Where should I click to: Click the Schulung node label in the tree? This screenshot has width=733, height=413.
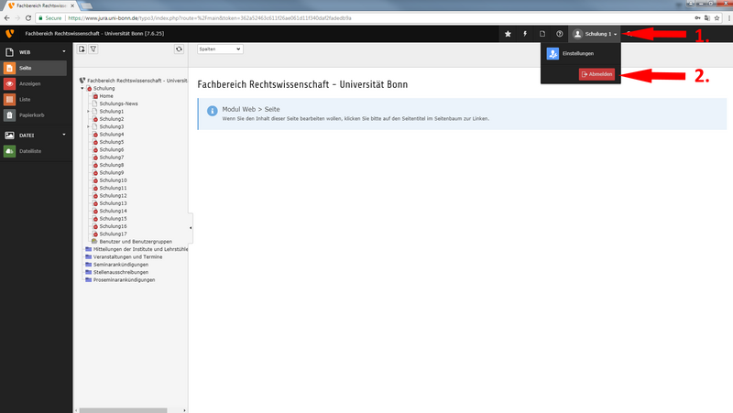pyautogui.click(x=104, y=88)
